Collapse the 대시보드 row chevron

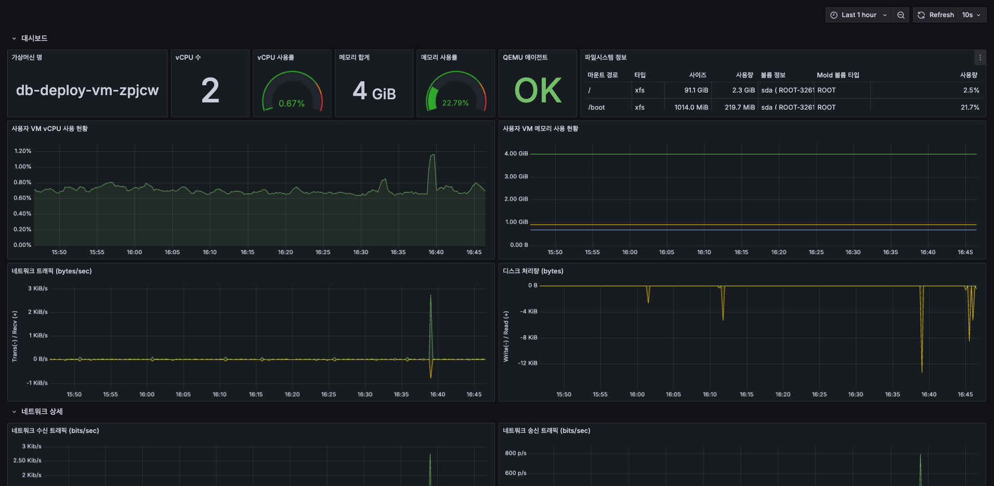(14, 38)
